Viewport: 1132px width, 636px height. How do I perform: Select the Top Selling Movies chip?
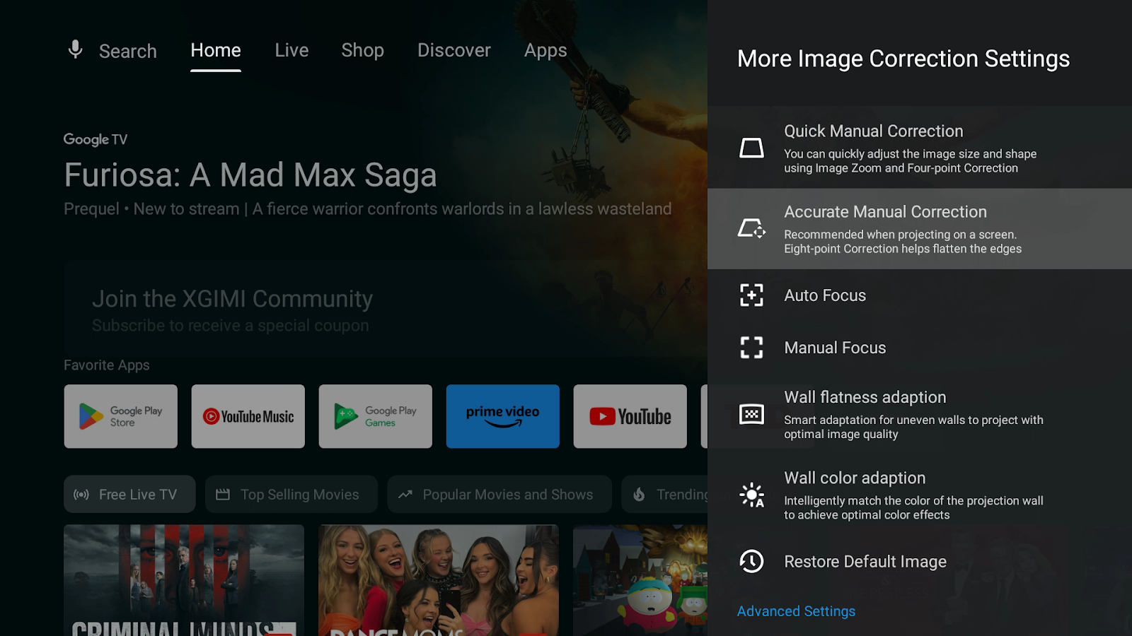click(291, 495)
